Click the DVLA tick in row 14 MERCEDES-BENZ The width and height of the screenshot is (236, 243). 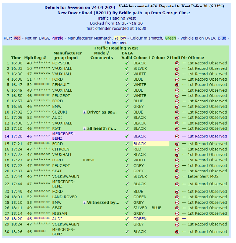click(127, 136)
